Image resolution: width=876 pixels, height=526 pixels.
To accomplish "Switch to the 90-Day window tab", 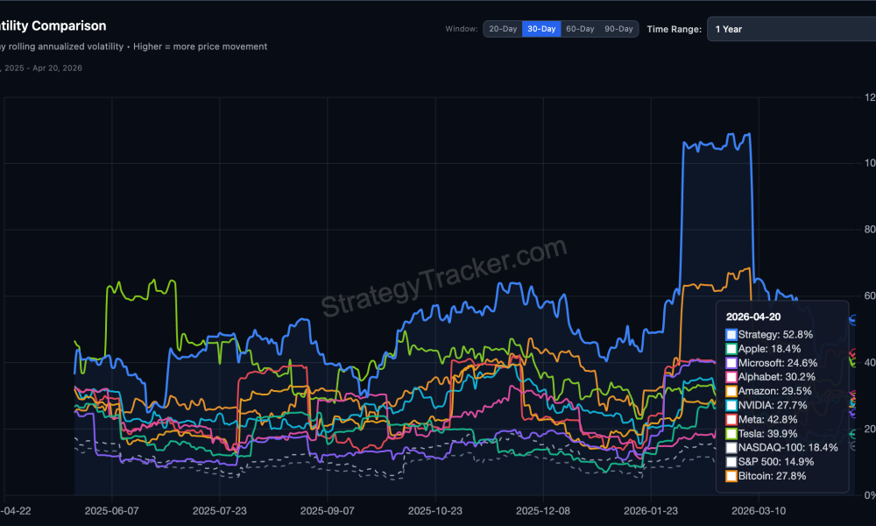I will click(618, 28).
